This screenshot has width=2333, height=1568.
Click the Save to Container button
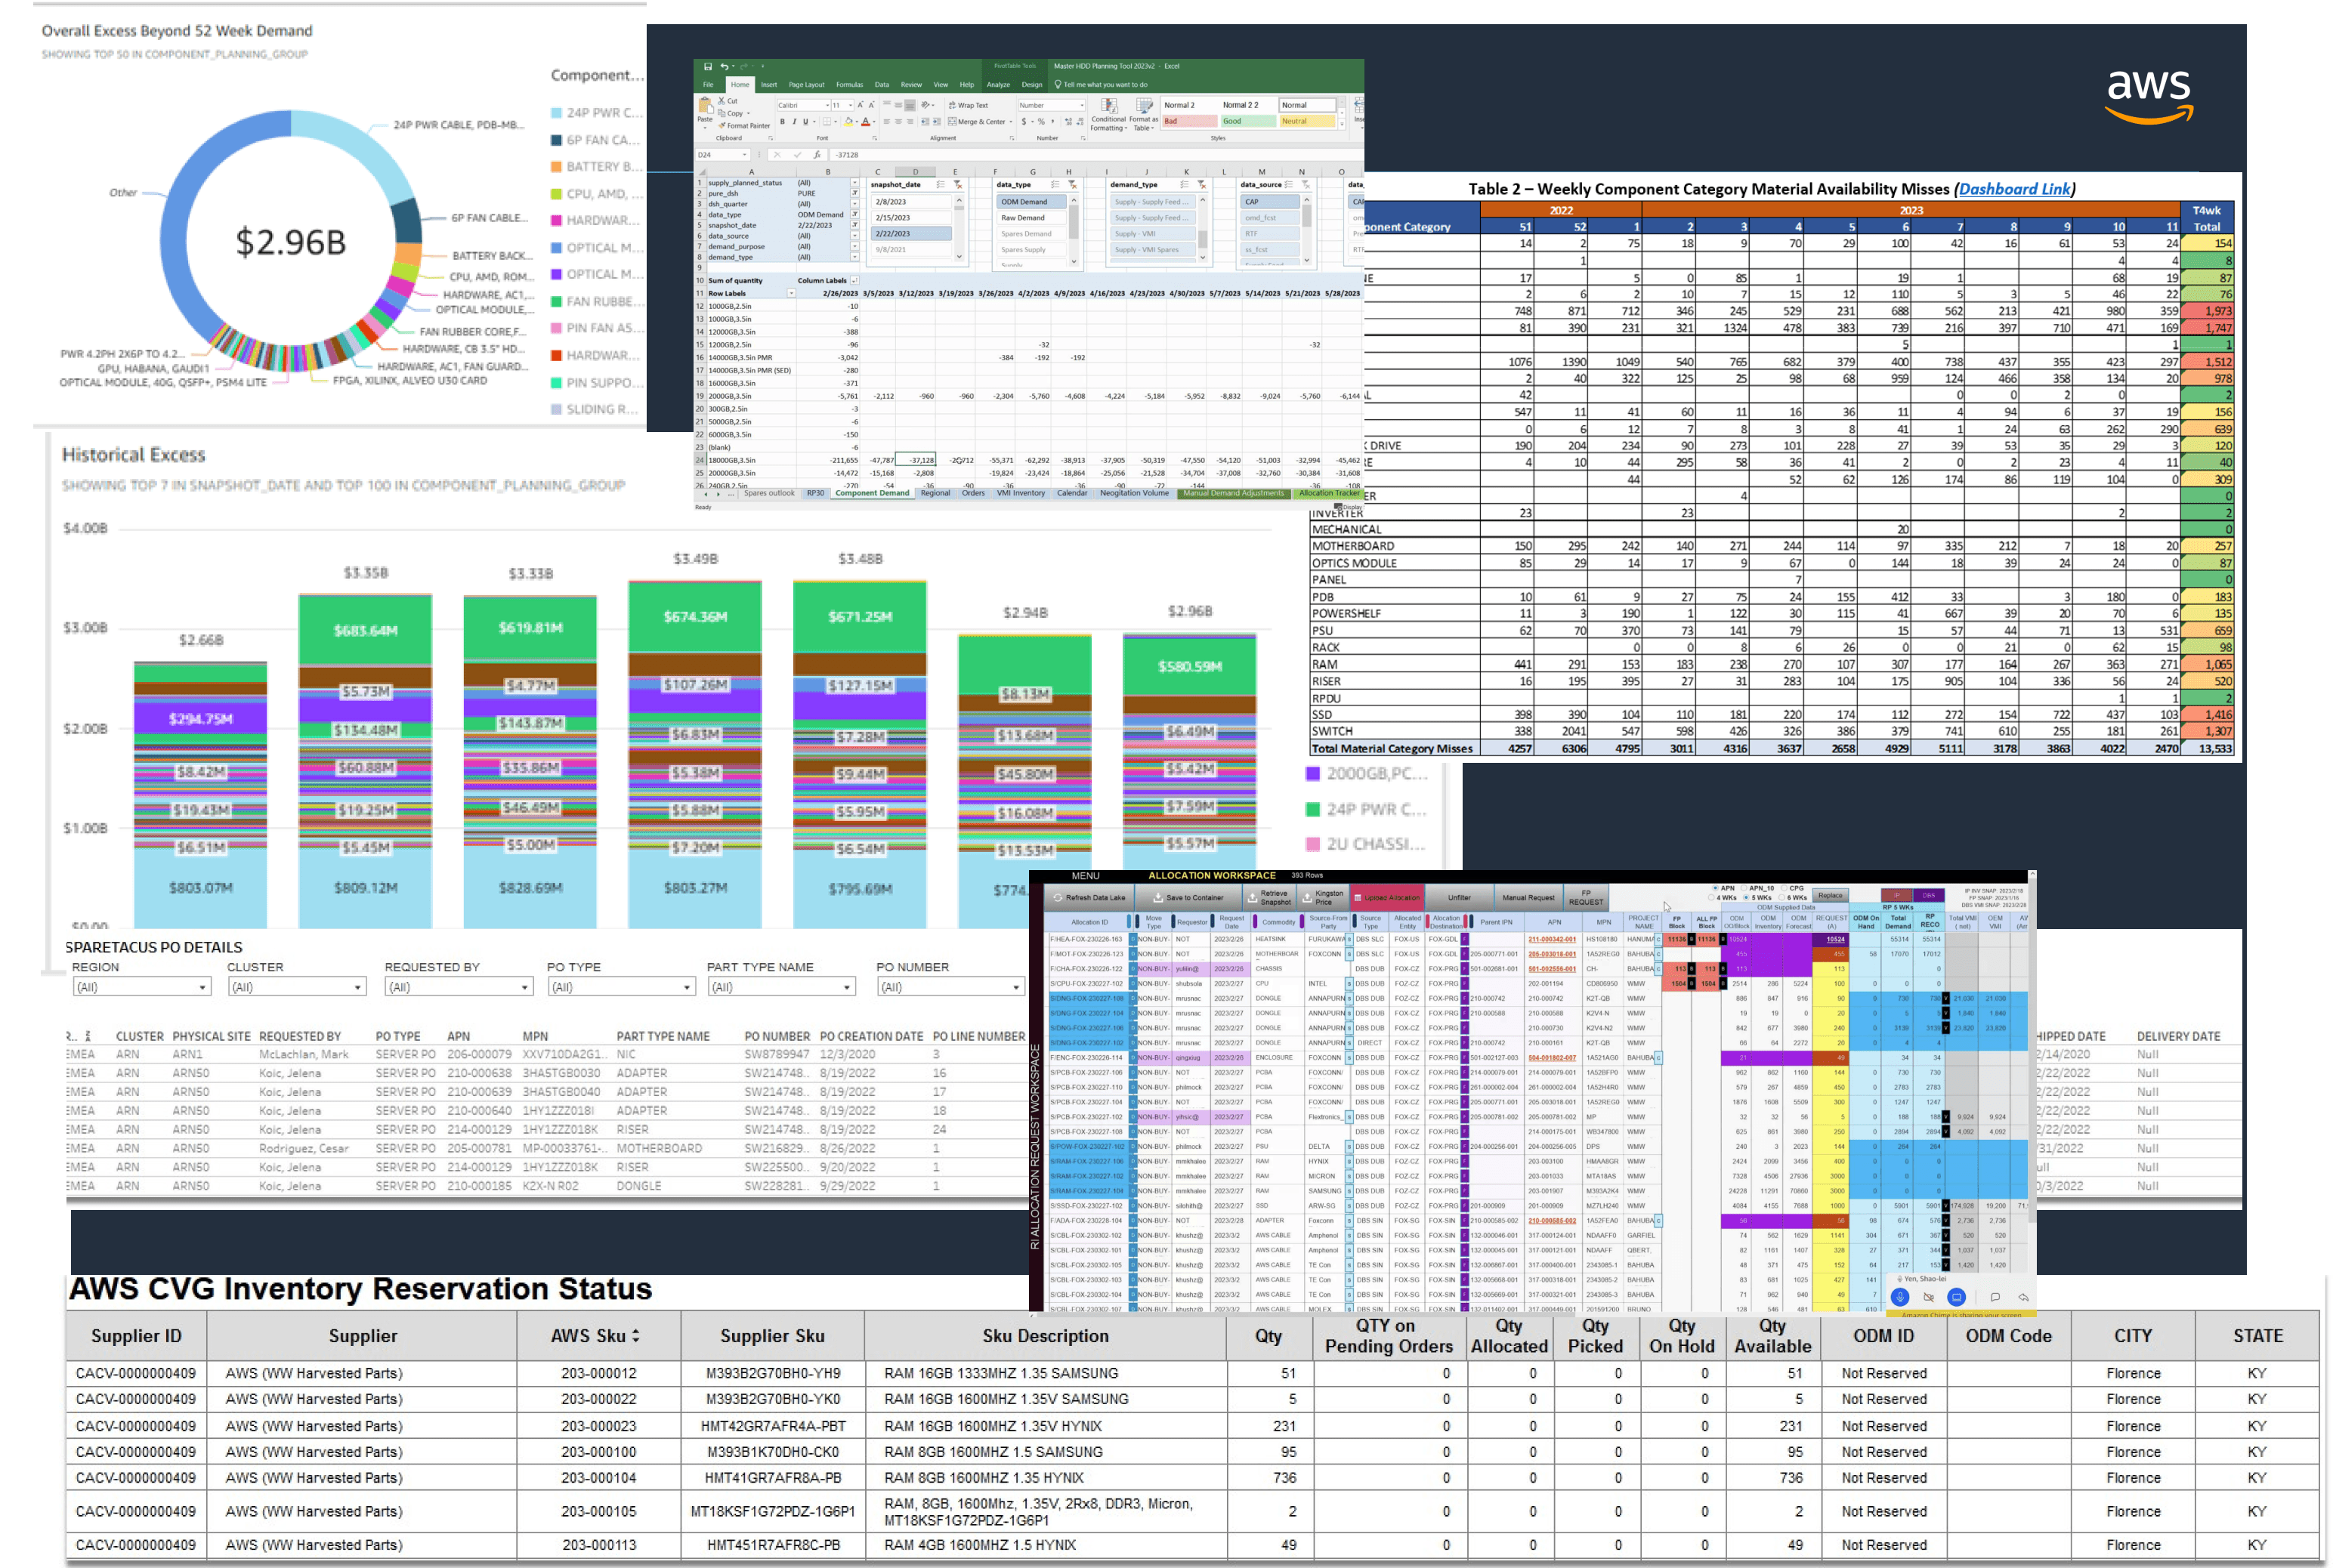tap(1188, 898)
